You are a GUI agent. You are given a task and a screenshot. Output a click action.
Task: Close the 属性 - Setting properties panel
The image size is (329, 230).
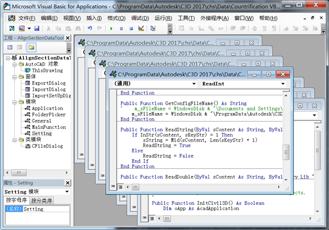coord(67,183)
